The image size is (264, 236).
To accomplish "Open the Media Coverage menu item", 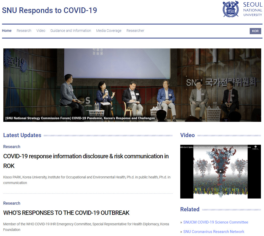I will tap(109, 31).
